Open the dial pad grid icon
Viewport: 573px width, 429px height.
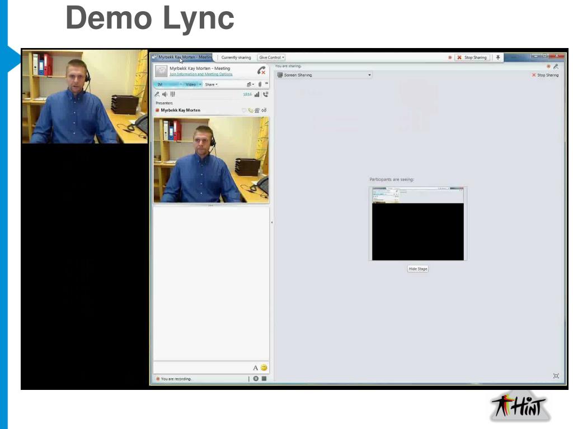[172, 94]
